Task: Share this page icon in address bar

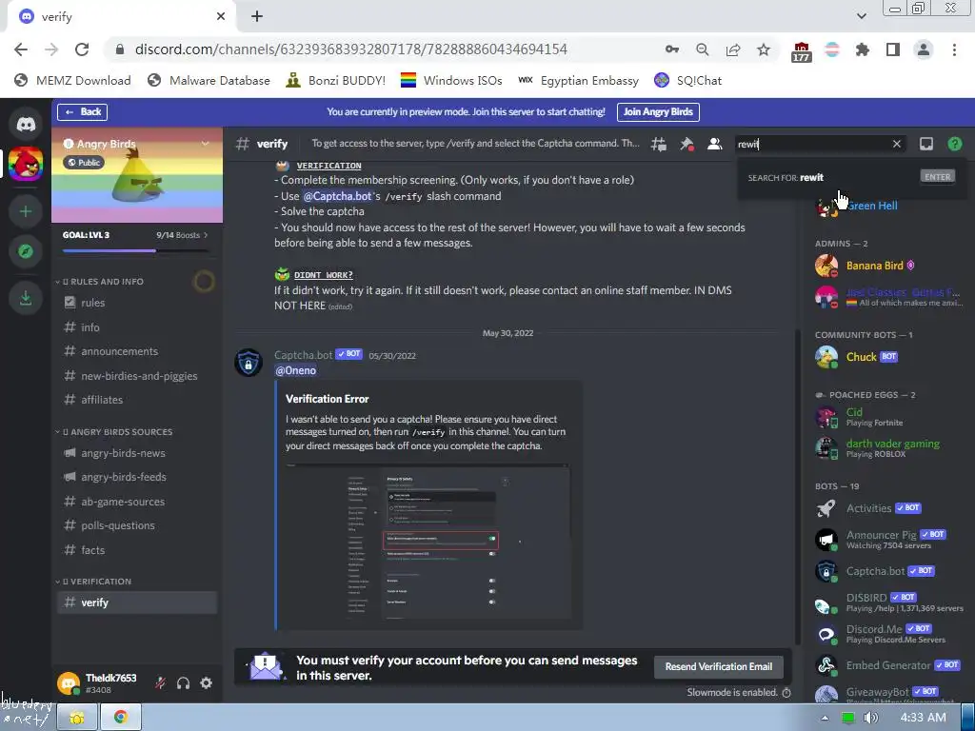Action: coord(733,49)
